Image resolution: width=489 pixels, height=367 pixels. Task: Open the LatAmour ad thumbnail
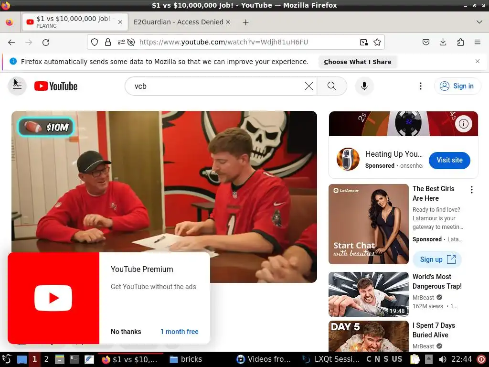click(x=368, y=224)
